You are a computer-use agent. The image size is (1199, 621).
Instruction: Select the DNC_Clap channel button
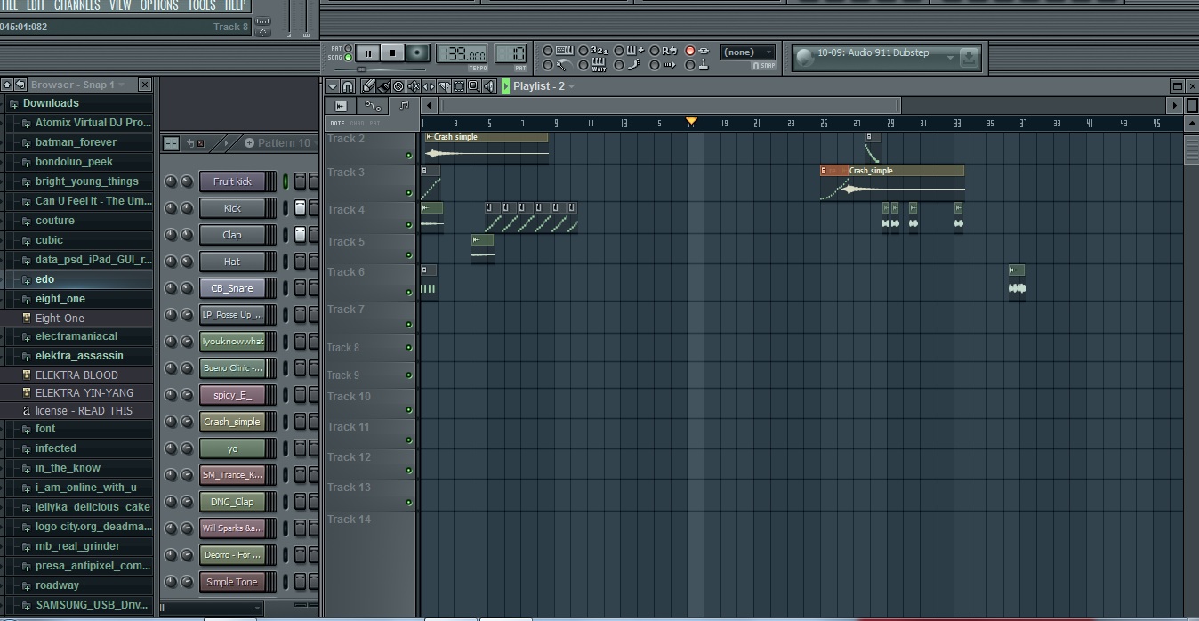click(232, 502)
